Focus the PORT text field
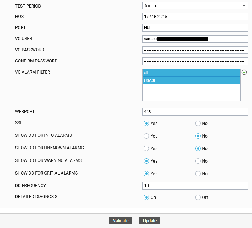The height and width of the screenshot is (228, 252). [x=195, y=28]
